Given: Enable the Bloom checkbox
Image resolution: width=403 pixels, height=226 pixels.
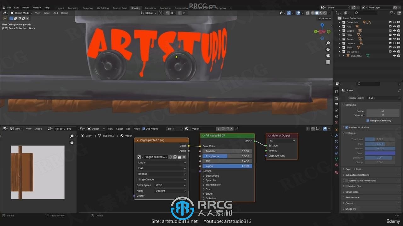Looking at the screenshot, I should pos(347,133).
